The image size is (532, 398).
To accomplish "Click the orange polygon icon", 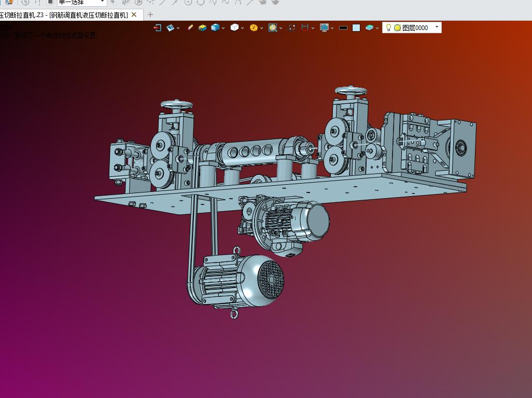I will [254, 28].
